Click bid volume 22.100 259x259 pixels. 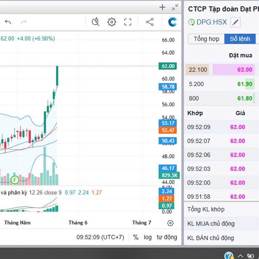[x=198, y=69]
